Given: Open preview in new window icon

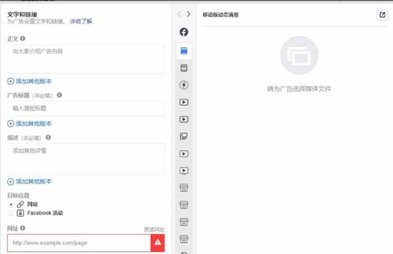Looking at the screenshot, I should pos(382,15).
